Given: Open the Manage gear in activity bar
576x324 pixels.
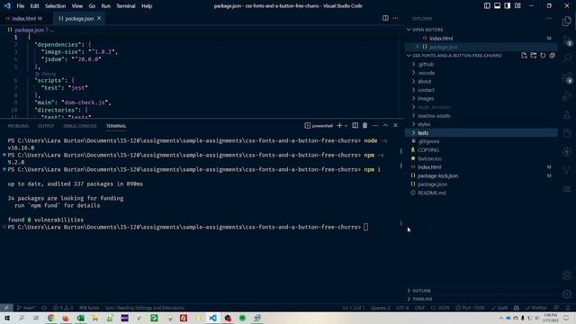Looking at the screenshot, I should pos(567,294).
